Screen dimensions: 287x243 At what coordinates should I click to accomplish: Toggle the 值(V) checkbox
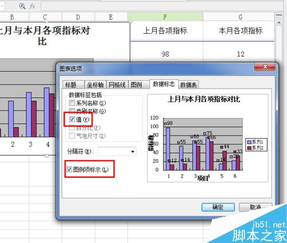pos(72,119)
